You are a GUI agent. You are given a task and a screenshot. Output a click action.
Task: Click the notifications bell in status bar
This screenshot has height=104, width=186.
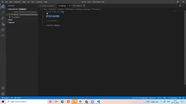[x=183, y=98]
